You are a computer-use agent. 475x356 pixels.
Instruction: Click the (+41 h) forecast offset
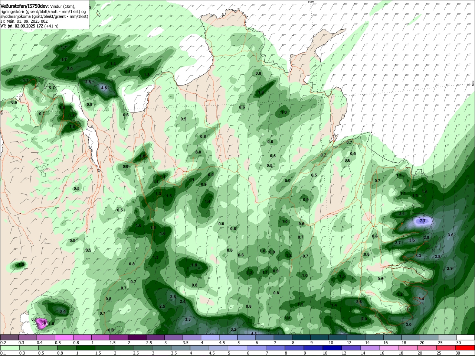(51, 26)
